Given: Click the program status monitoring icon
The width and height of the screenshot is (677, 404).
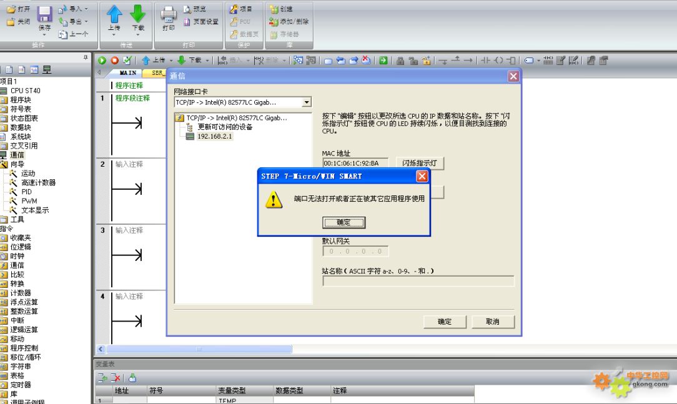Looking at the screenshot, I should click(x=298, y=61).
